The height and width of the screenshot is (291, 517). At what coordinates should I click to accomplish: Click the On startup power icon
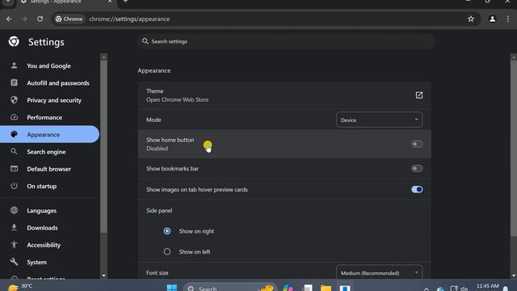[14, 186]
